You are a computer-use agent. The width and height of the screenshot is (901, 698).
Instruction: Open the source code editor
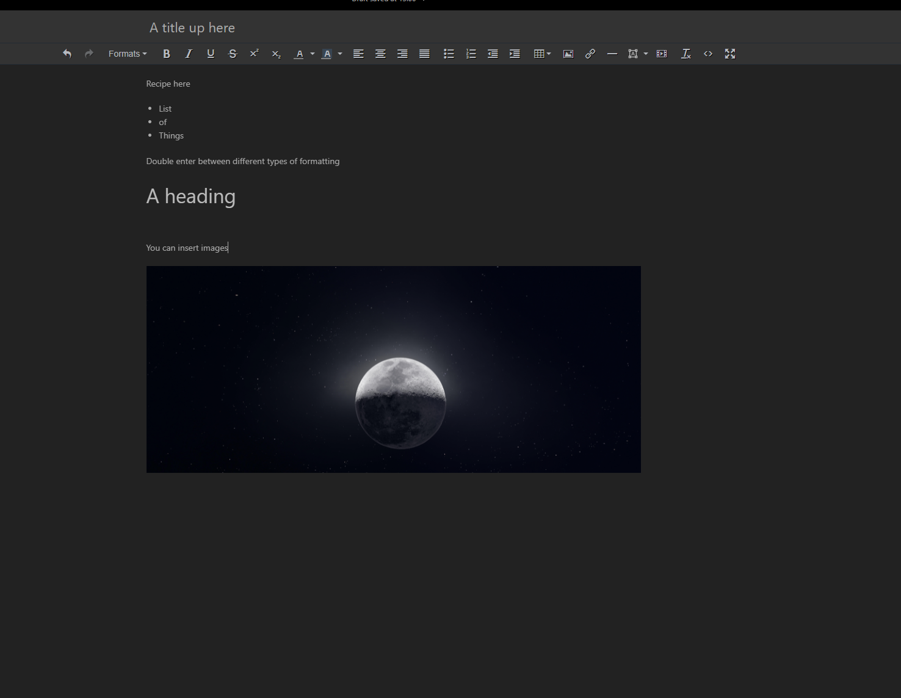tap(708, 54)
